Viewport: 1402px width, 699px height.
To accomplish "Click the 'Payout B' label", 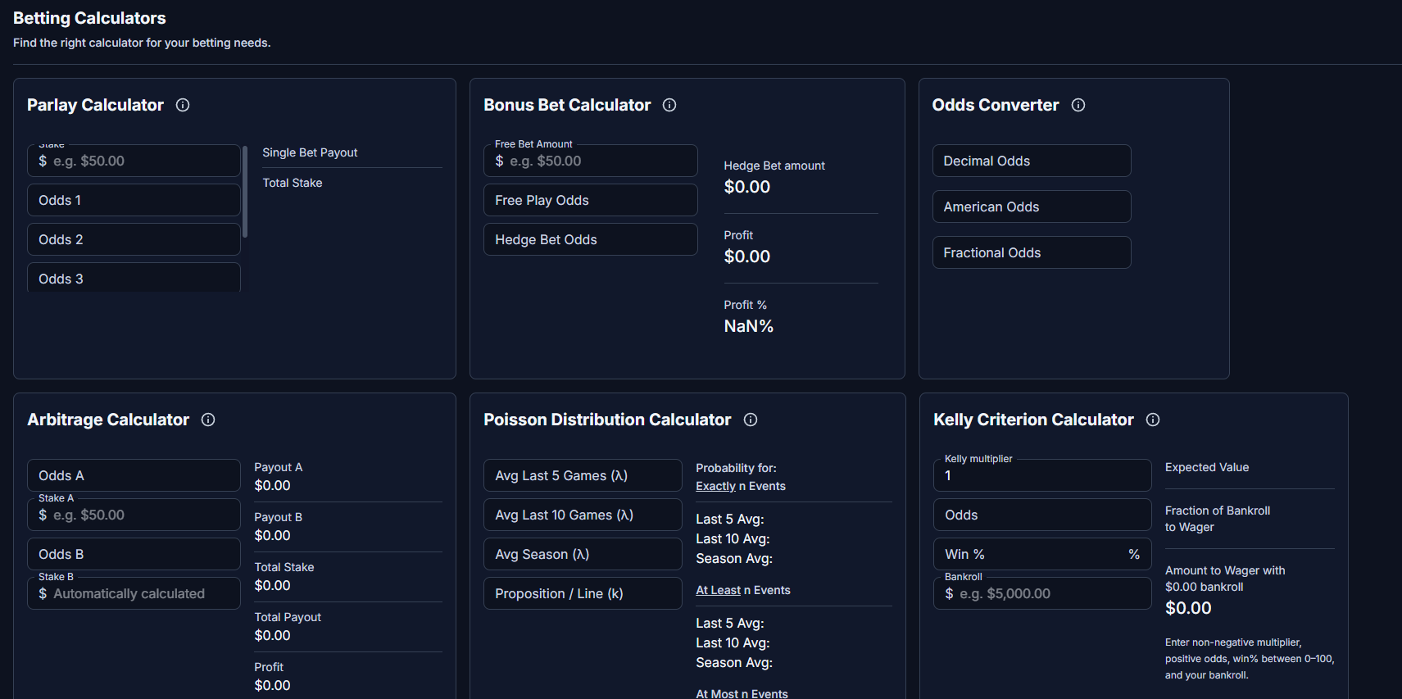I will (x=279, y=517).
